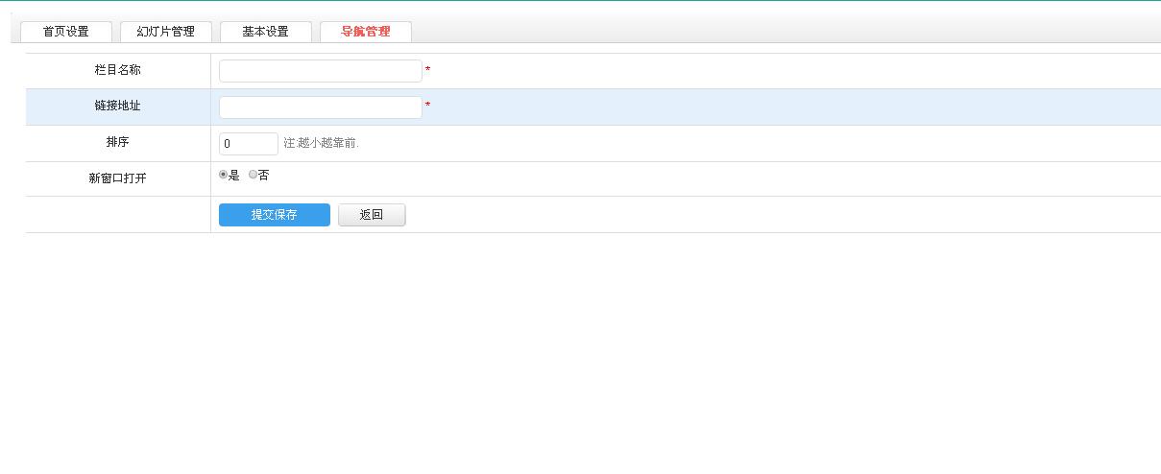Click the 返回 button
1161x474 pixels.
point(372,215)
